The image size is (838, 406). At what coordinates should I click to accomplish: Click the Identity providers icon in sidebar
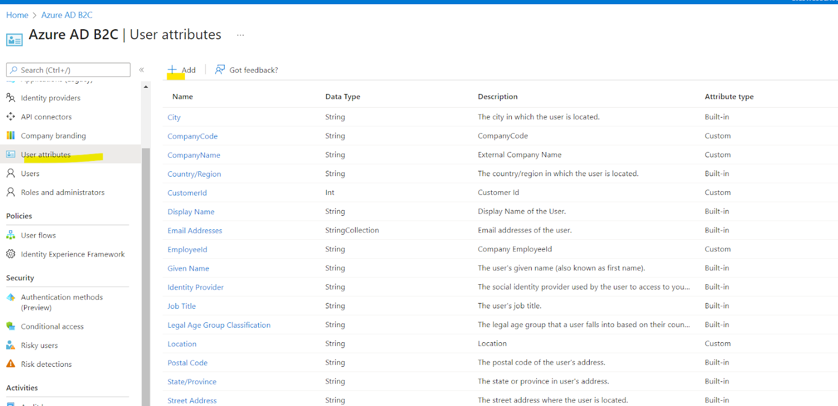pos(10,98)
